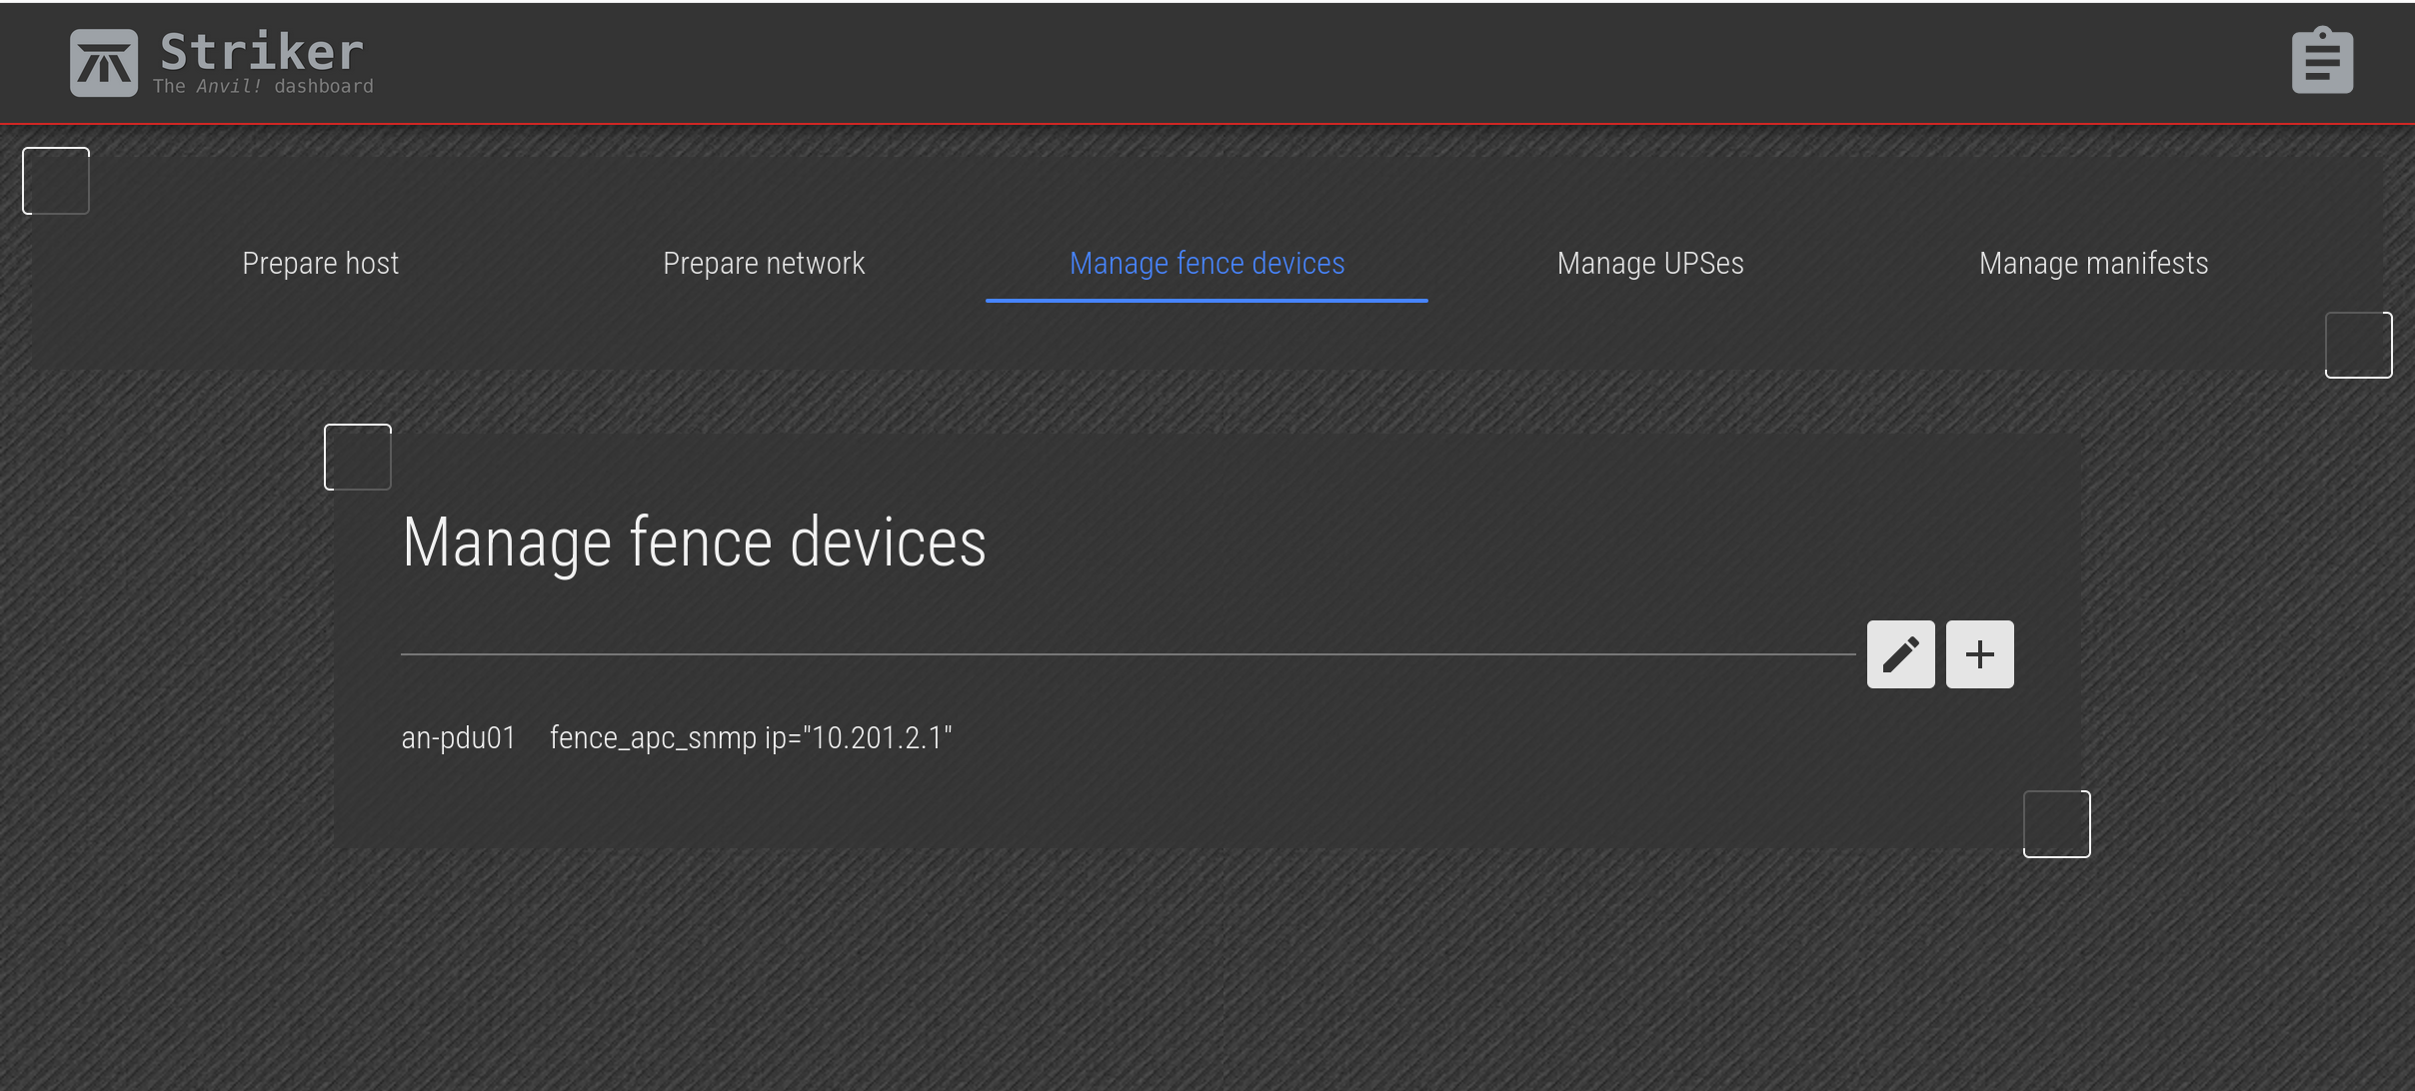Click the bottom-right corner square of tab panel
Screen dimensions: 2415x1091
[2358, 345]
